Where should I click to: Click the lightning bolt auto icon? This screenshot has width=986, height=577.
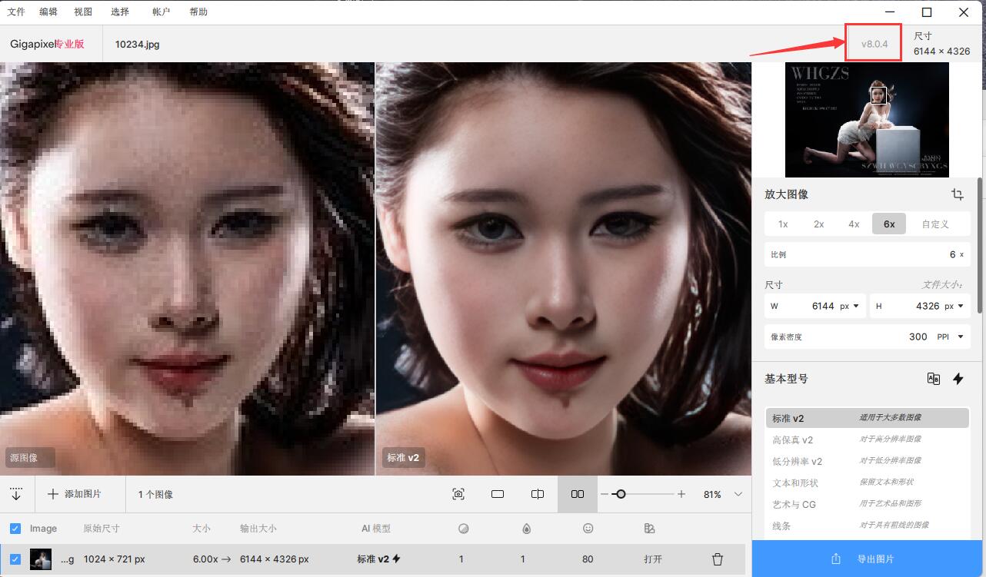958,379
